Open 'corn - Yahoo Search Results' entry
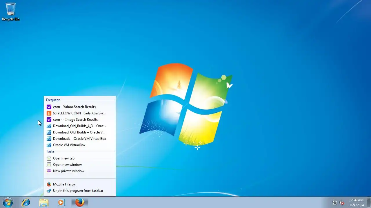Viewport: 371px width, 208px height. tap(80, 107)
